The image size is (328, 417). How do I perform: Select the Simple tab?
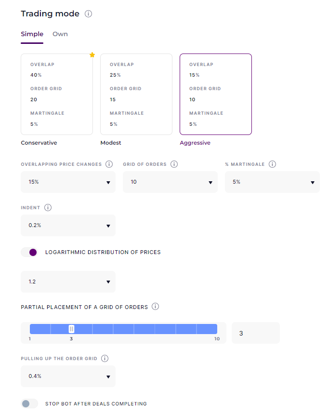click(32, 34)
